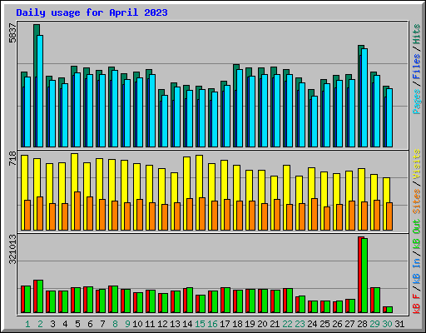The image size is (426, 333).
Task: Click the cyan files bar for day 28
Action: pos(364,97)
